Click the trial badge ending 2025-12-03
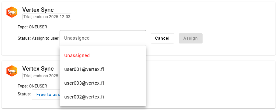The image size is (277, 110). click(x=47, y=17)
